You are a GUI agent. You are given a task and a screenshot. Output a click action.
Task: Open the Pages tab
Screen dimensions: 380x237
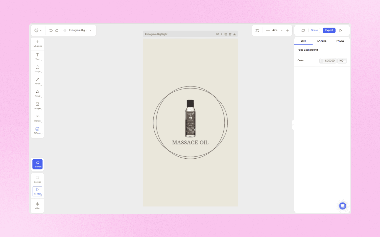340,41
